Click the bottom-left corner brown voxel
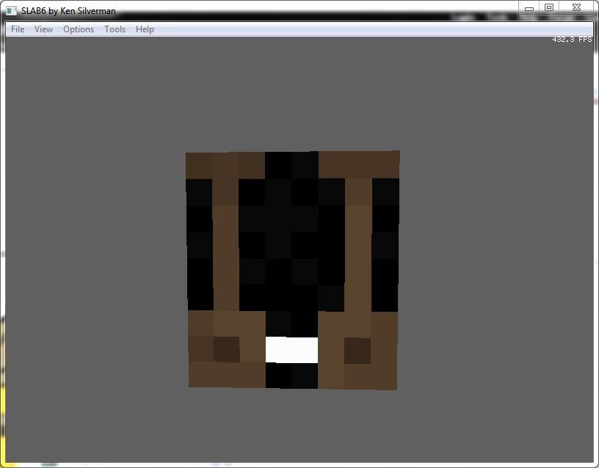599x468 pixels. coord(201,374)
